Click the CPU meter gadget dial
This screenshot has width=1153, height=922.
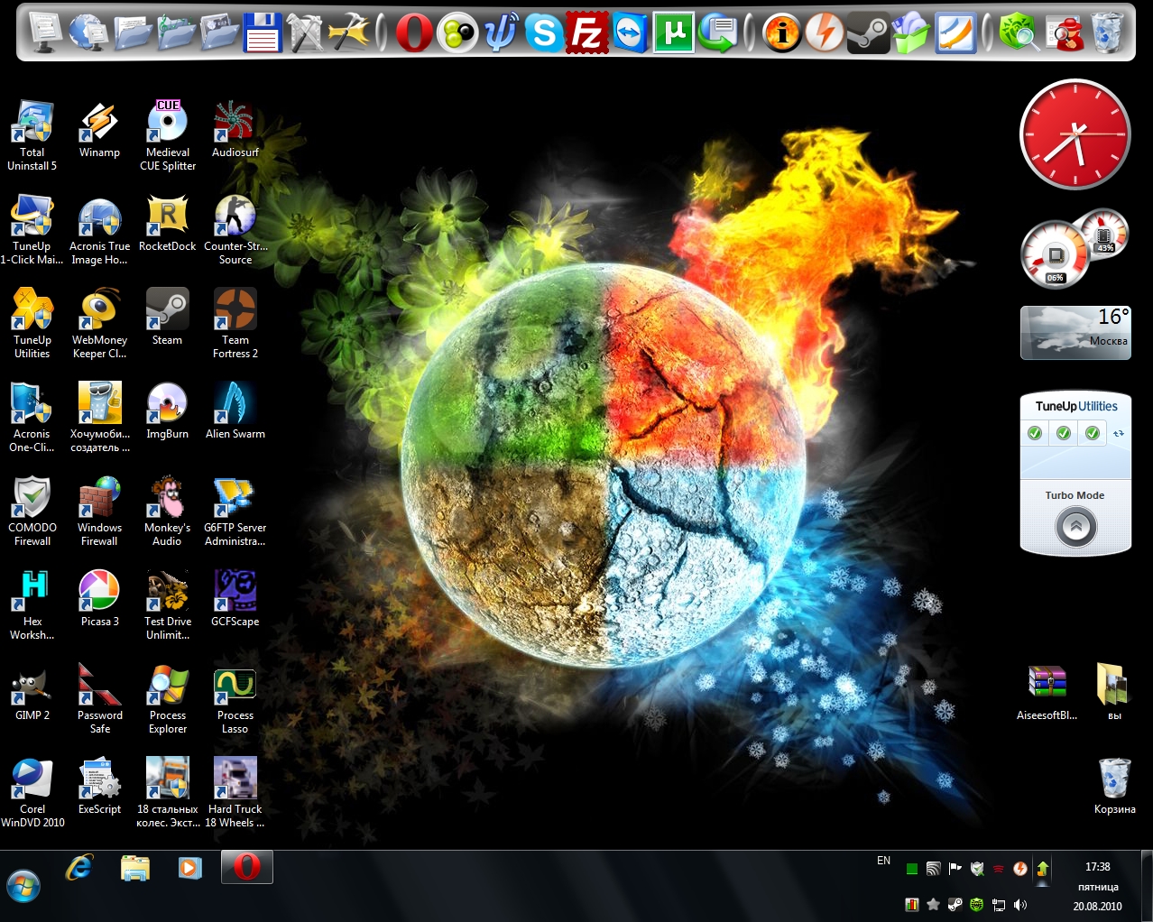[x=1054, y=255]
